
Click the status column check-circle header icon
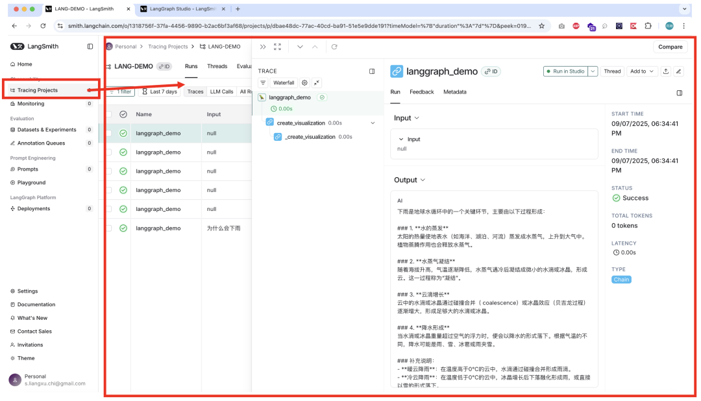(123, 114)
